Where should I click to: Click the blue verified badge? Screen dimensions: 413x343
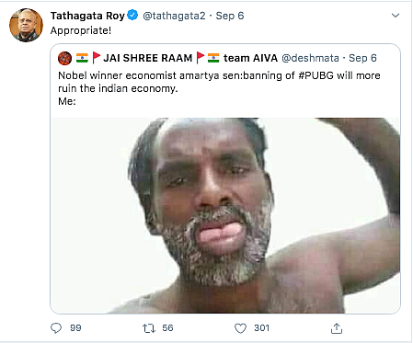coord(132,15)
